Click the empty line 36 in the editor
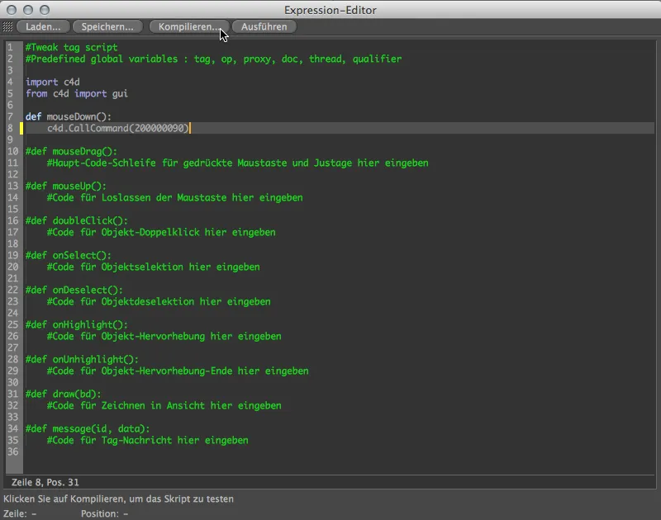This screenshot has height=520, width=661. click(337, 451)
